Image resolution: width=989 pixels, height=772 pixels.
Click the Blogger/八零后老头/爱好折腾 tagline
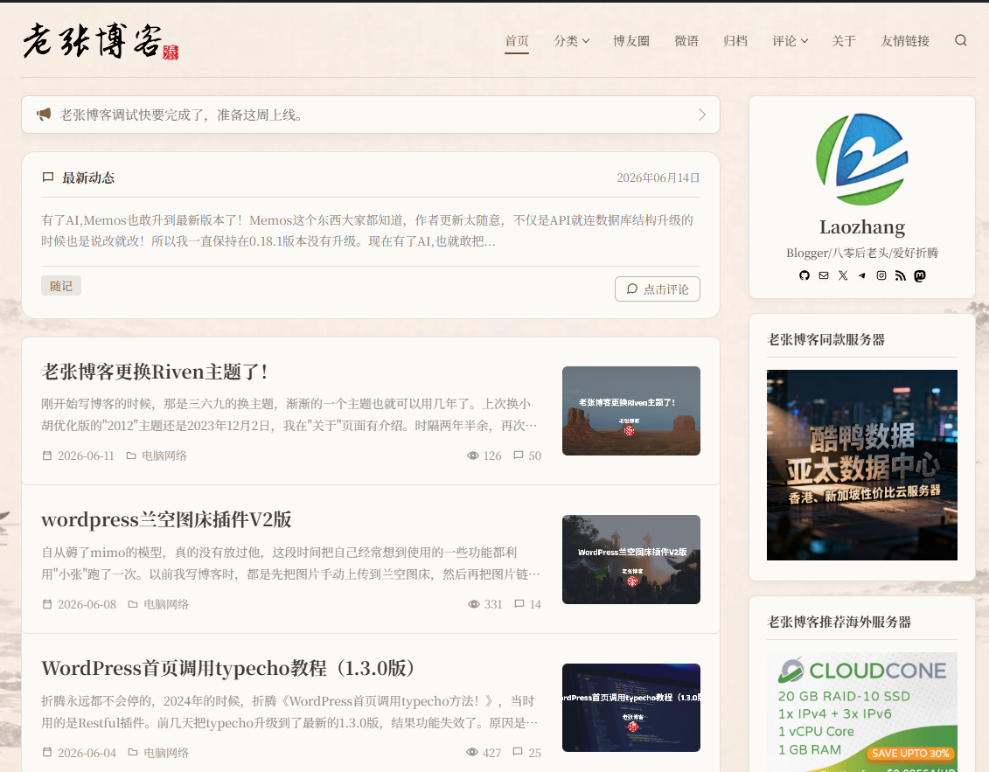pos(862,253)
